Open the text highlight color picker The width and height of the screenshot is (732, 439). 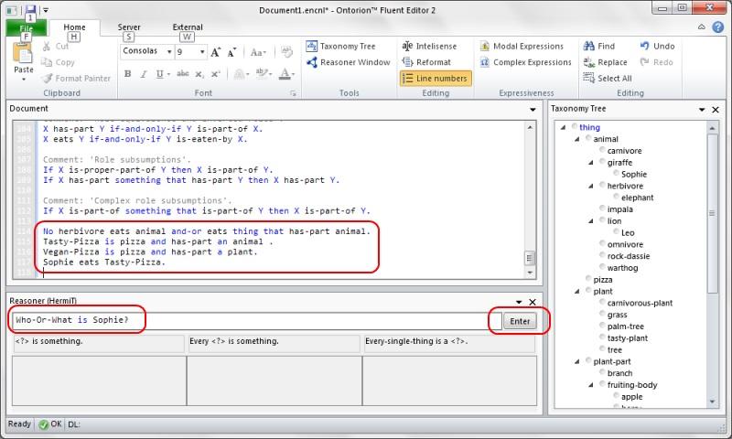click(264, 74)
